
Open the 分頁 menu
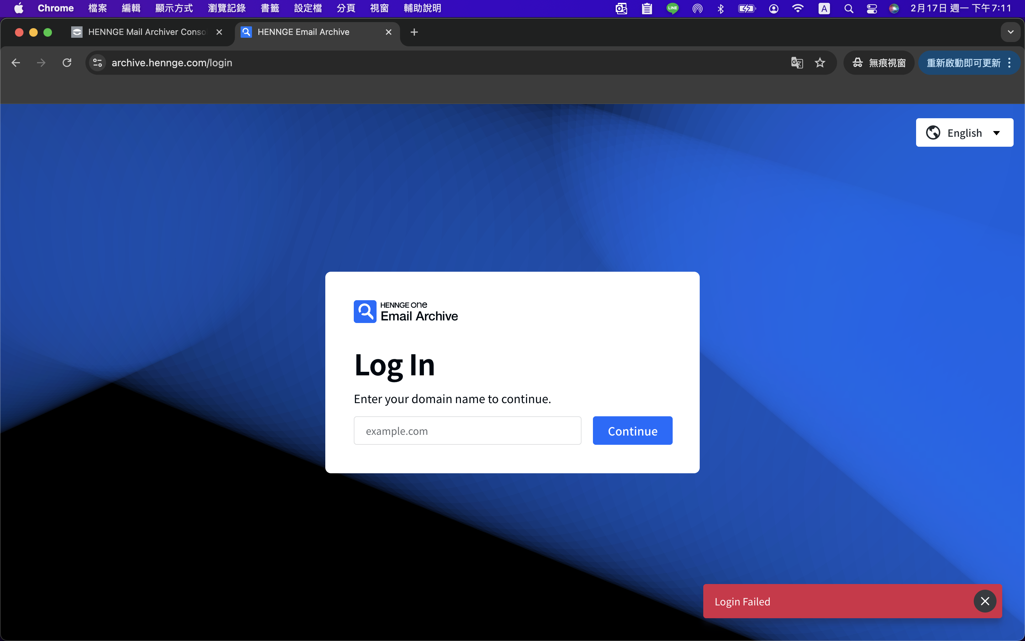pos(346,8)
